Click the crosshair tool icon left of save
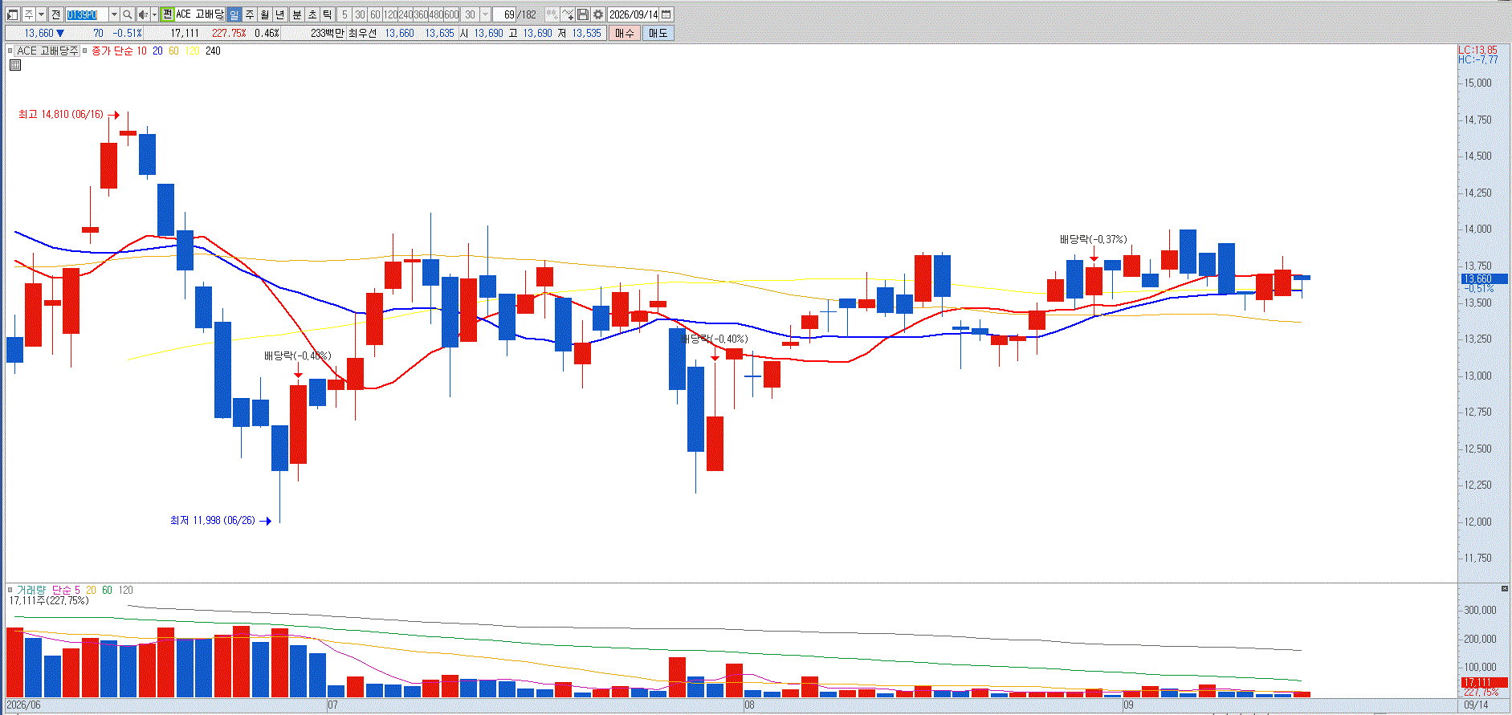The image size is (1512, 715). click(x=568, y=14)
